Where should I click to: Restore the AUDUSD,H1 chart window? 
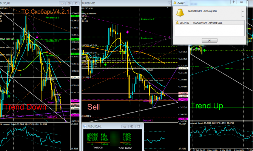pyautogui.click(x=69, y=3)
